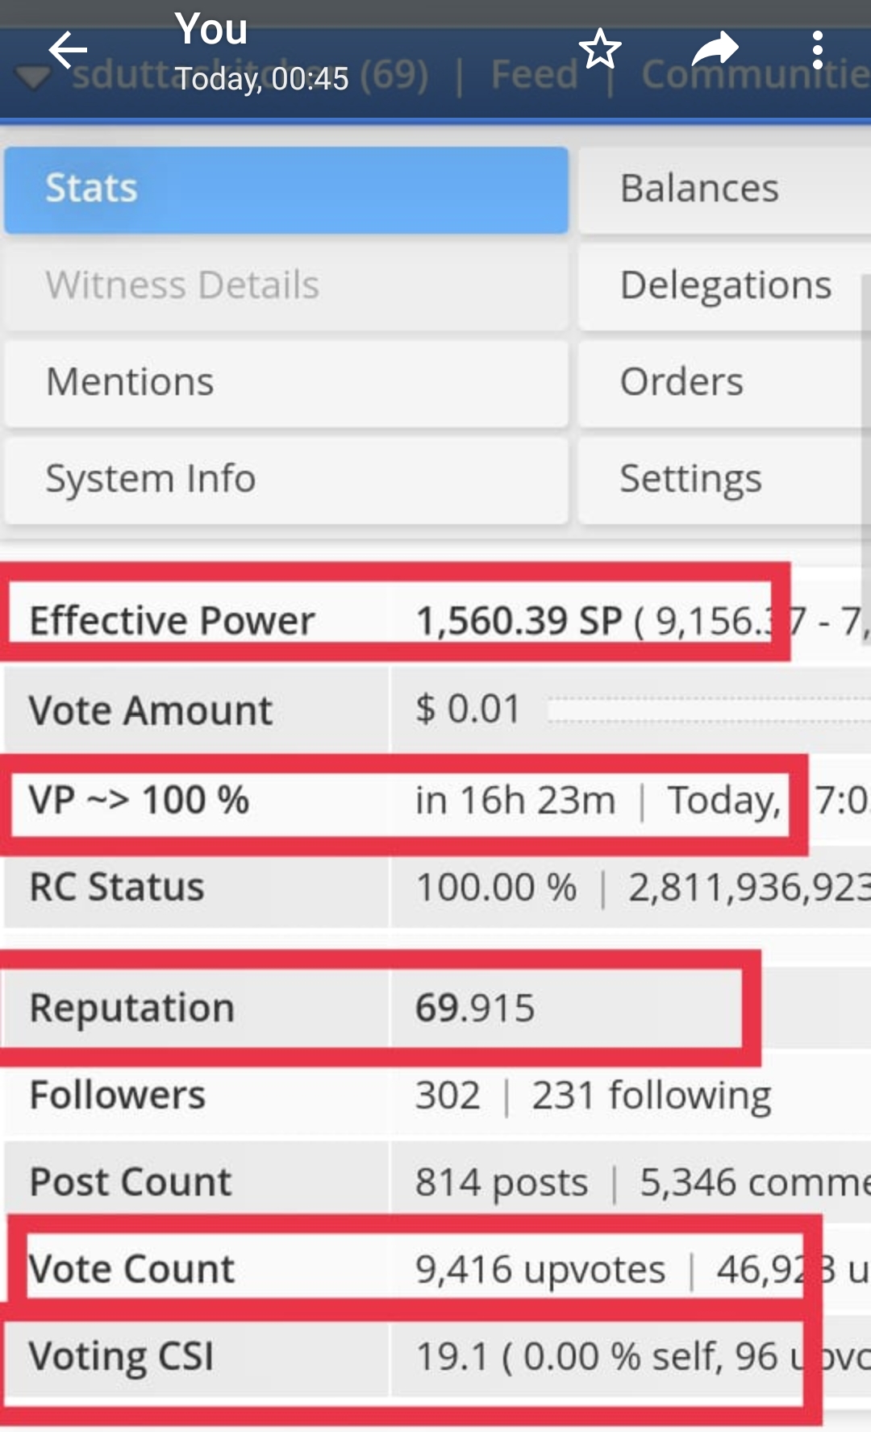The height and width of the screenshot is (1432, 871).
Task: Open the Witness Details tab
Action: tap(286, 286)
